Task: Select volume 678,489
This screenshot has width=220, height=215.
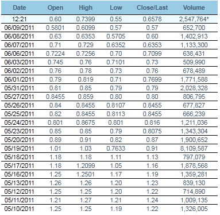Action: 194,71
